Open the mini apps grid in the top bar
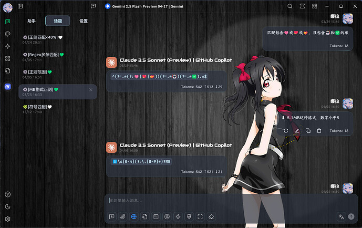The width and height of the screenshot is (362, 228). point(315,6)
